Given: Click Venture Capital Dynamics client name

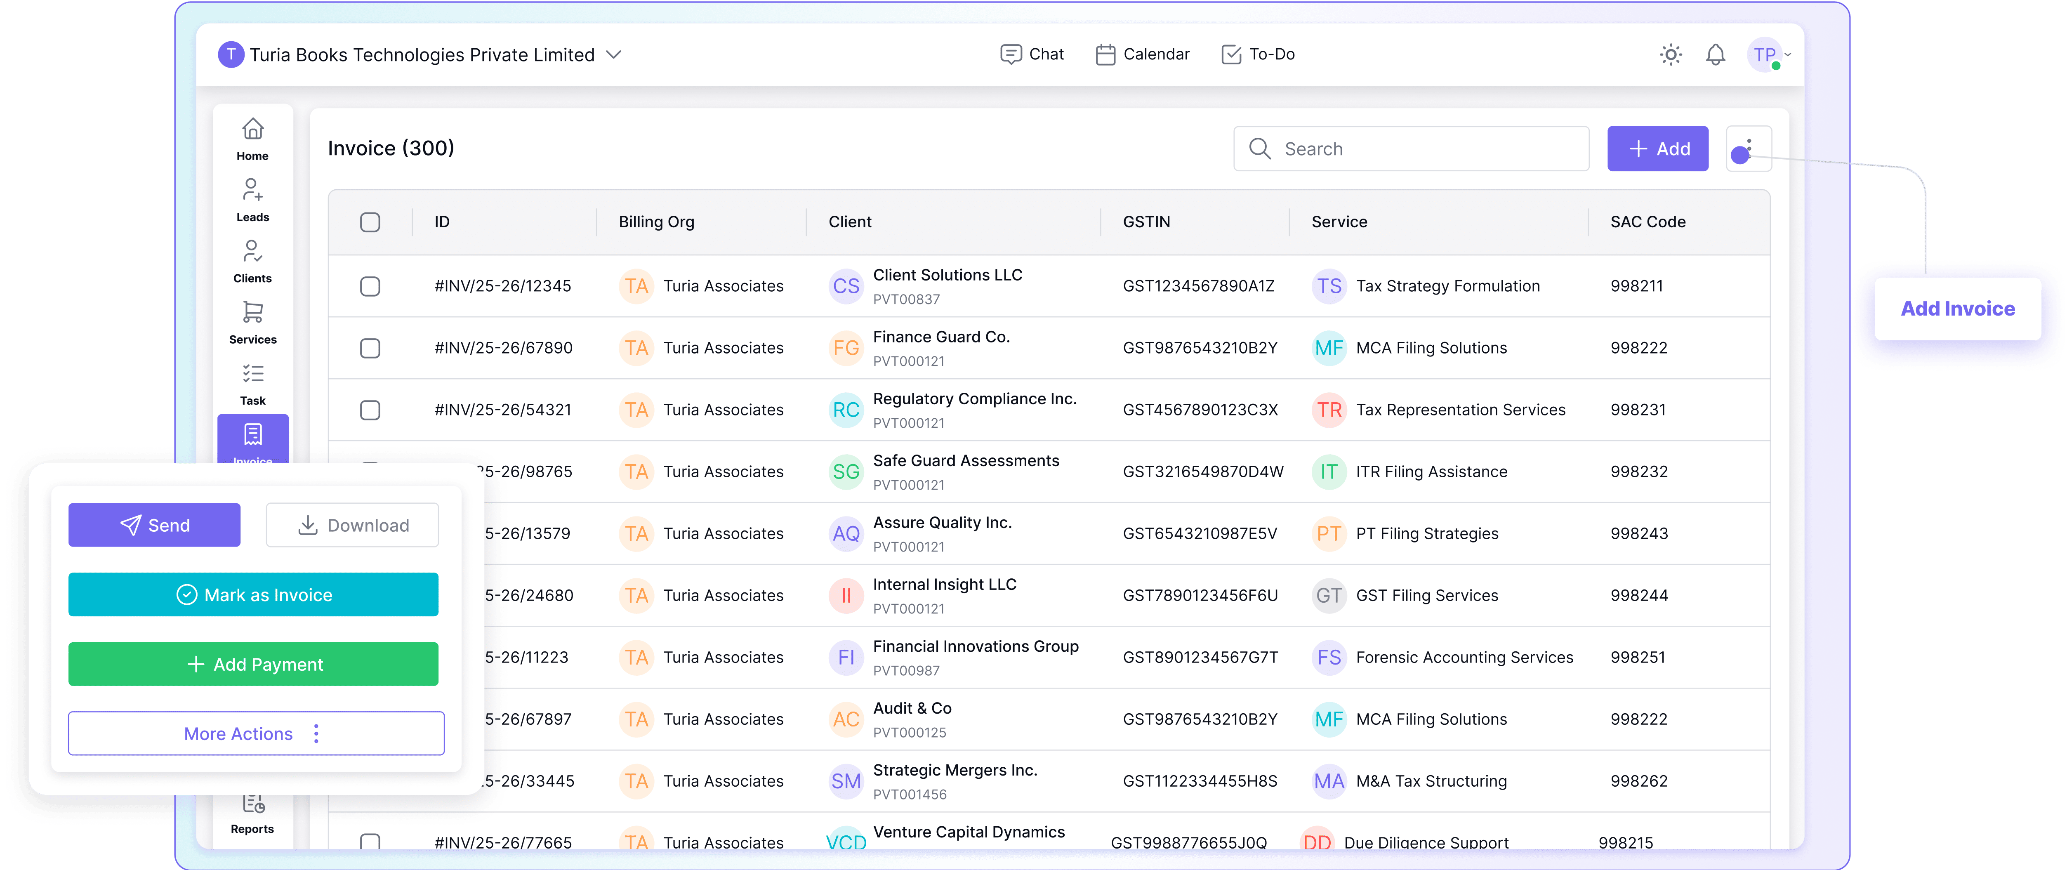Looking at the screenshot, I should (x=969, y=832).
